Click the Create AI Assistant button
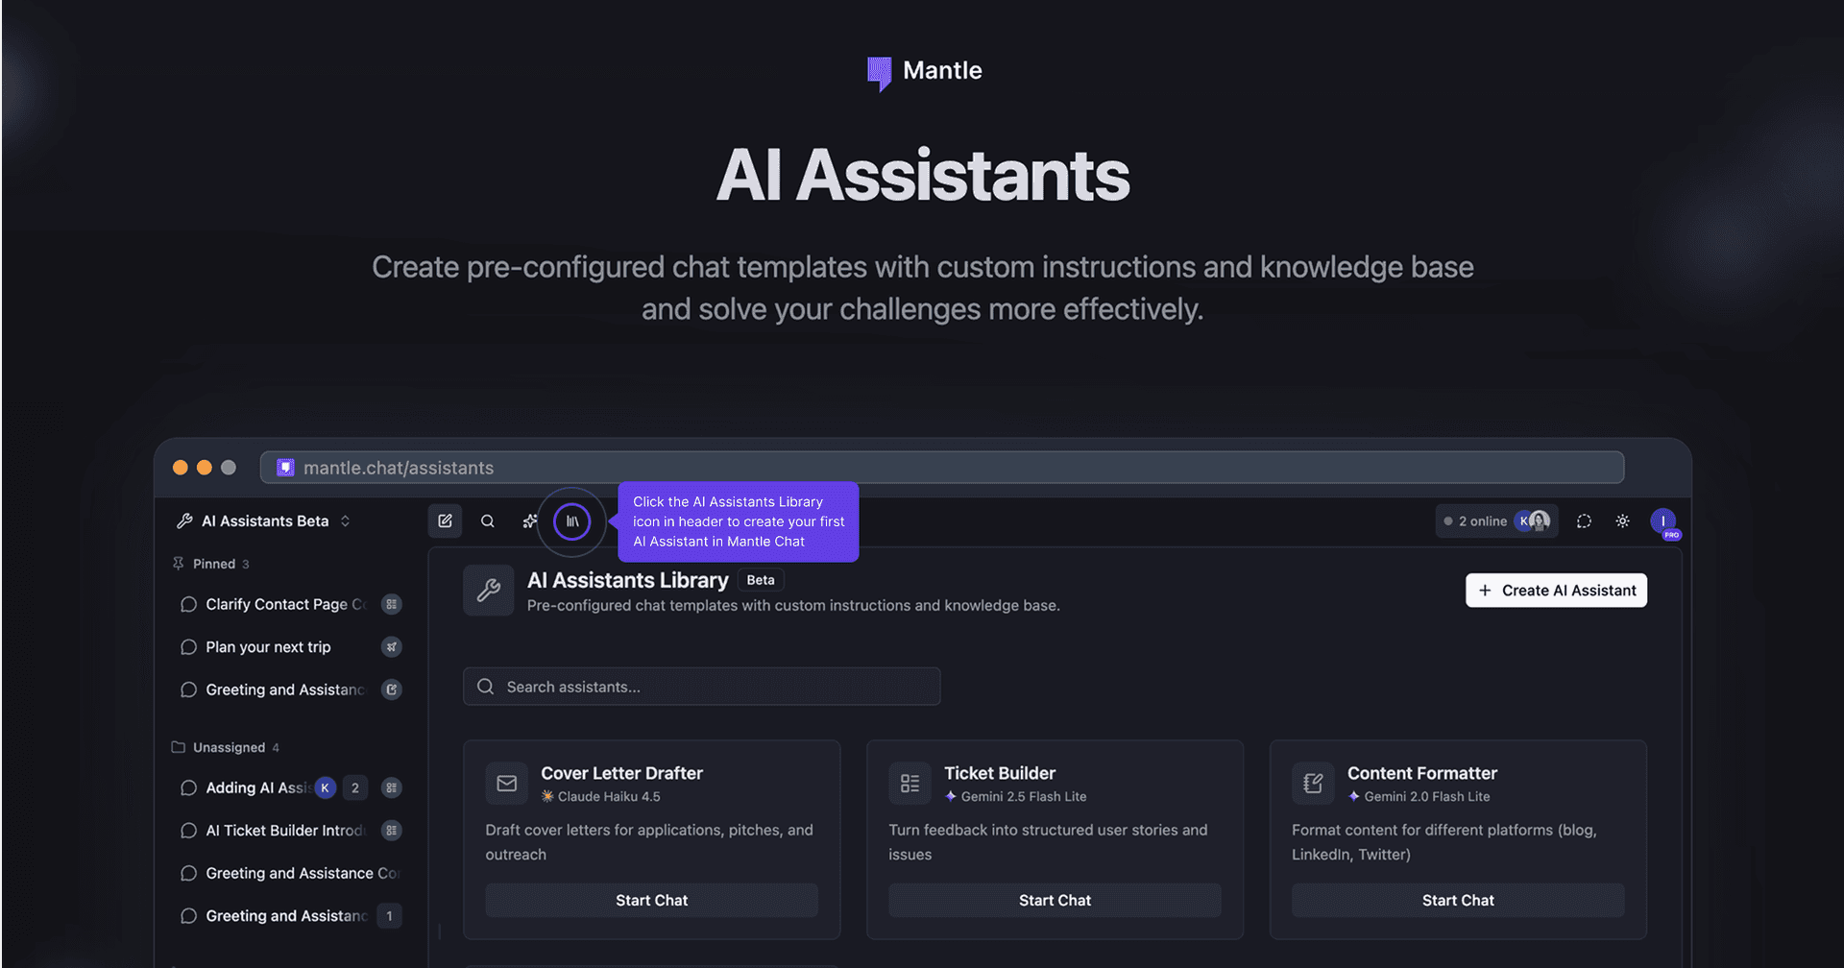The width and height of the screenshot is (1844, 968). point(1556,591)
